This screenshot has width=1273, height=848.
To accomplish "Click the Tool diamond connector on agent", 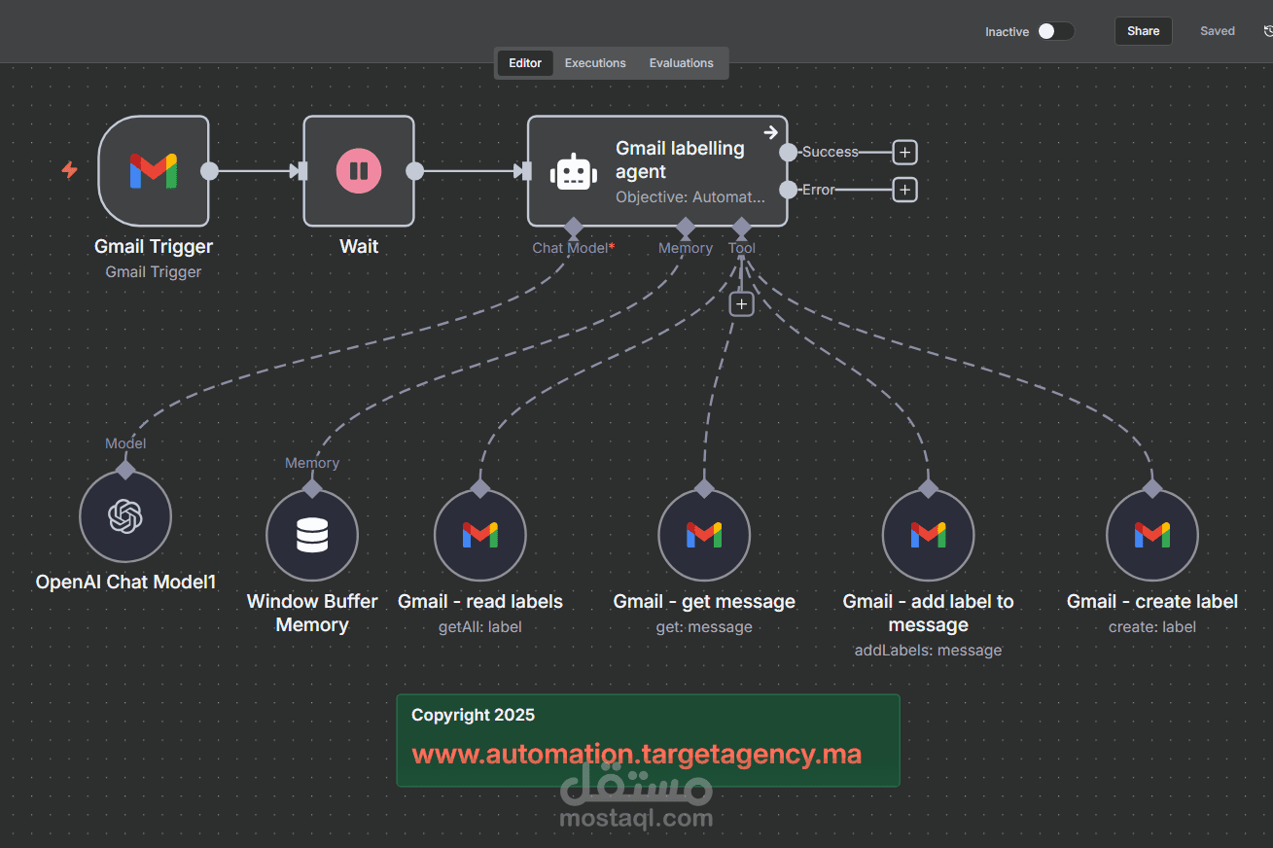I will (742, 227).
